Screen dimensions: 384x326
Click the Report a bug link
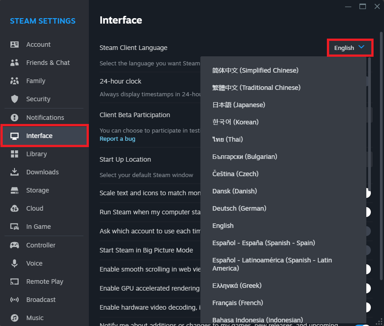(117, 139)
